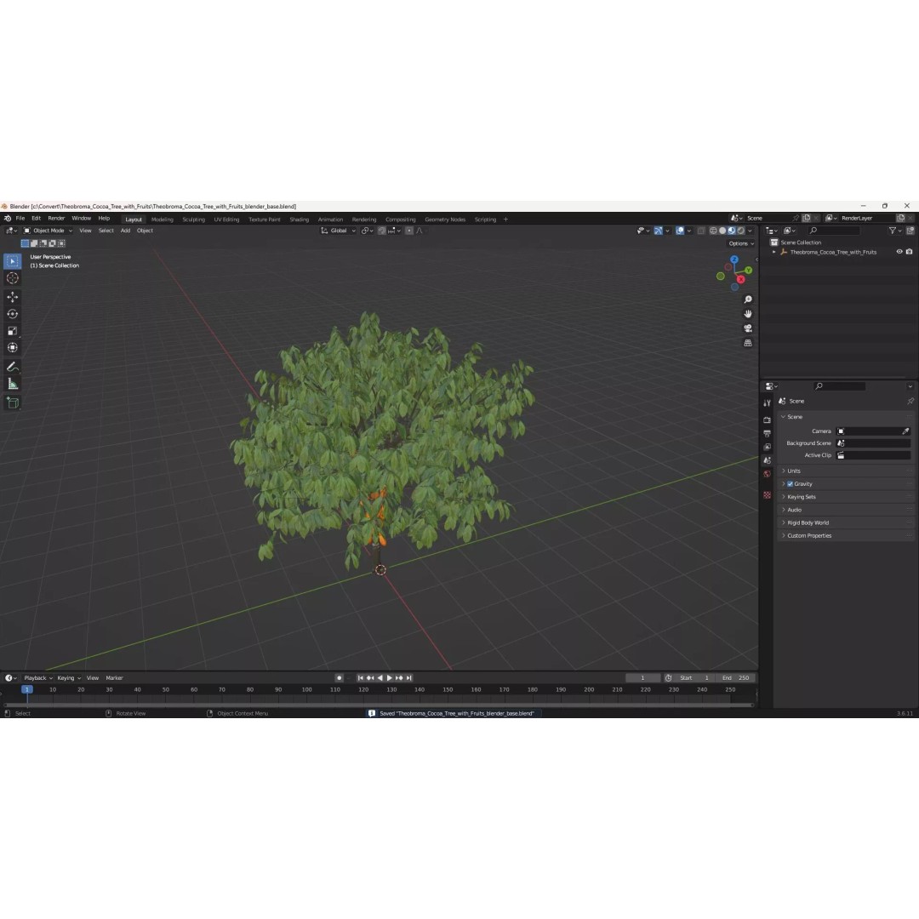Select the Measure tool

tap(12, 384)
